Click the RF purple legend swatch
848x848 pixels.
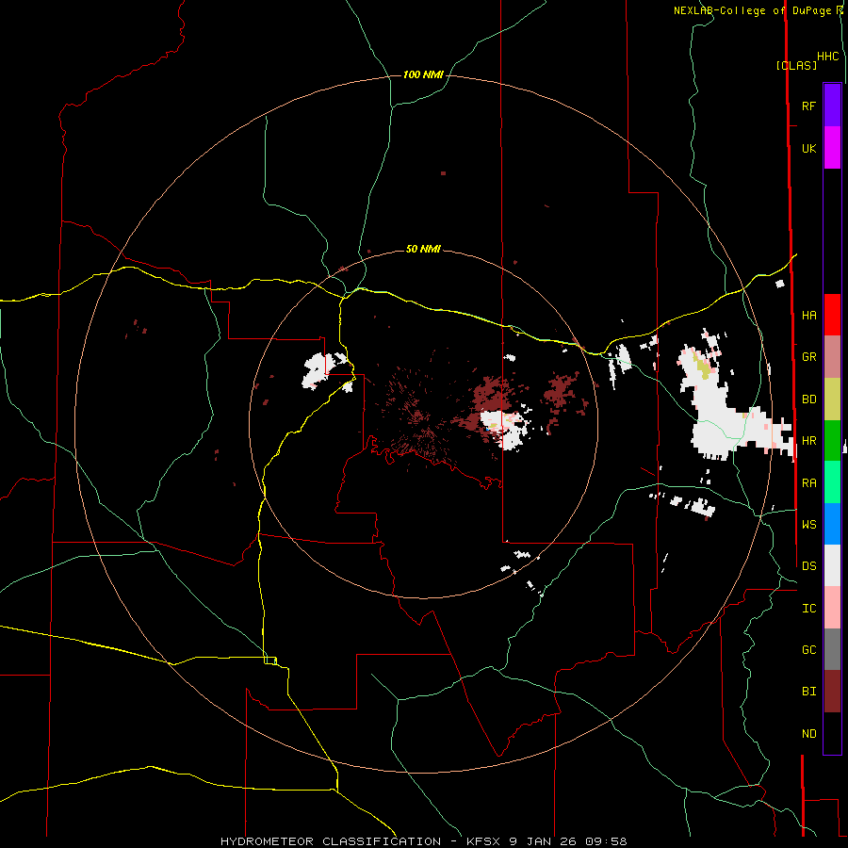pyautogui.click(x=832, y=106)
